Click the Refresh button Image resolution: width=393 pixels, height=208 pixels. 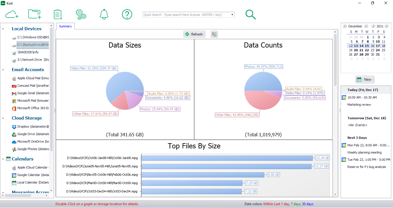point(194,34)
